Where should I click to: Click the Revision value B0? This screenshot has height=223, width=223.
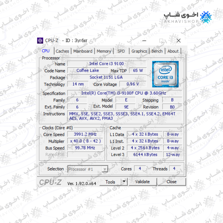(x=172, y=107)
